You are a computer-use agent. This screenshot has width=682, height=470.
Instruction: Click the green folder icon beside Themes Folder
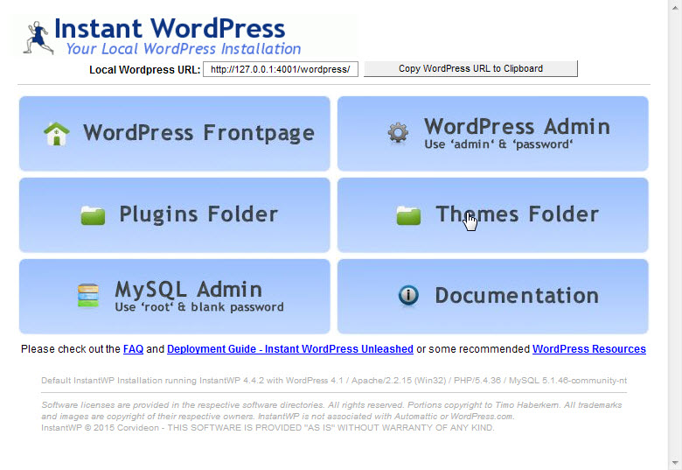(408, 215)
